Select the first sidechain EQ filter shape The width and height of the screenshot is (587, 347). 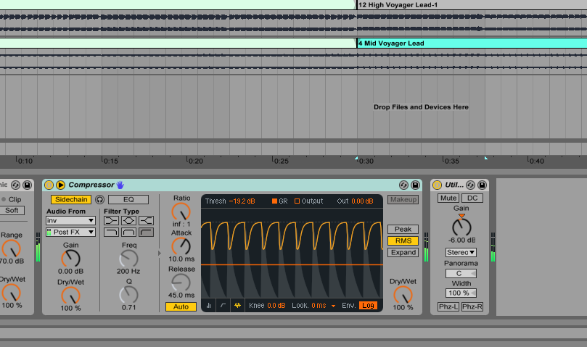pyautogui.click(x=112, y=220)
